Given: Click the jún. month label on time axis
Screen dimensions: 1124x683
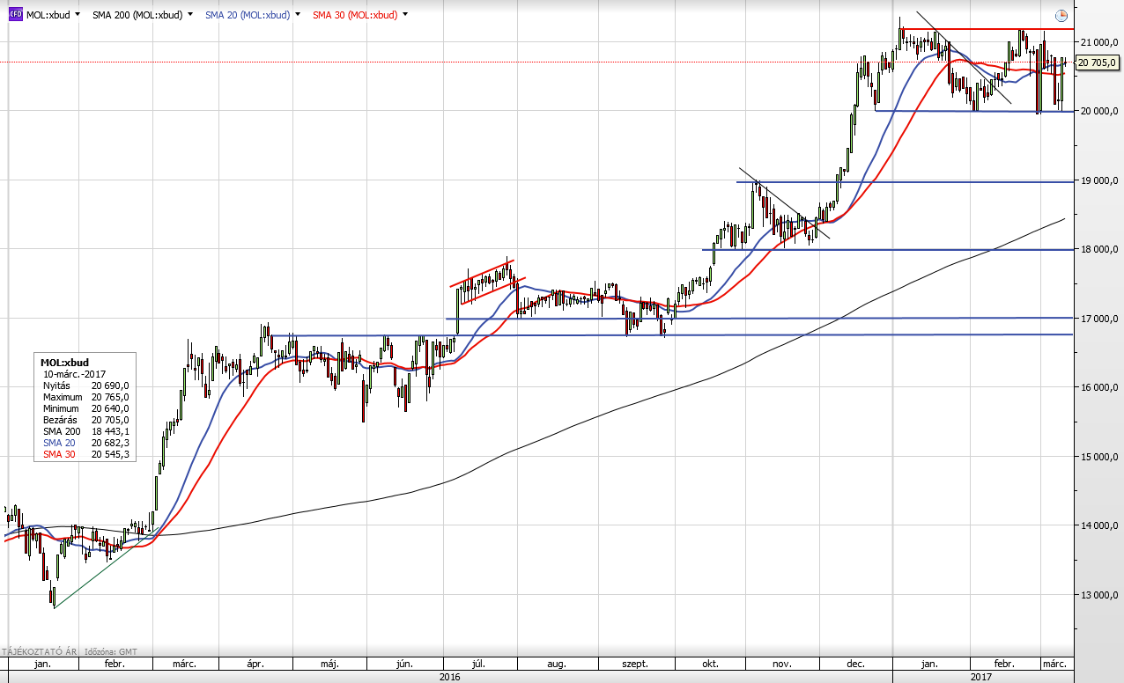Looking at the screenshot, I should pyautogui.click(x=405, y=664).
